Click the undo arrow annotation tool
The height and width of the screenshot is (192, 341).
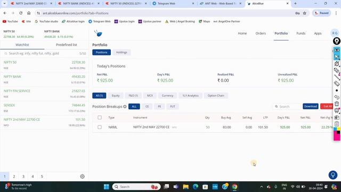(x=337, y=97)
